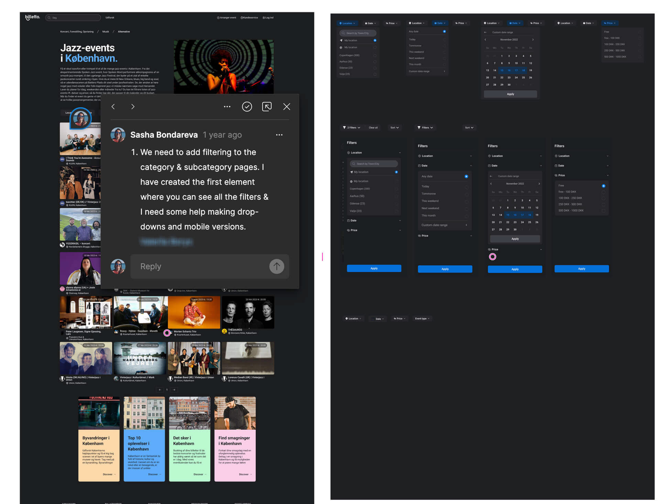Go to next month in top calendar
The width and height of the screenshot is (660, 504).
click(533, 40)
